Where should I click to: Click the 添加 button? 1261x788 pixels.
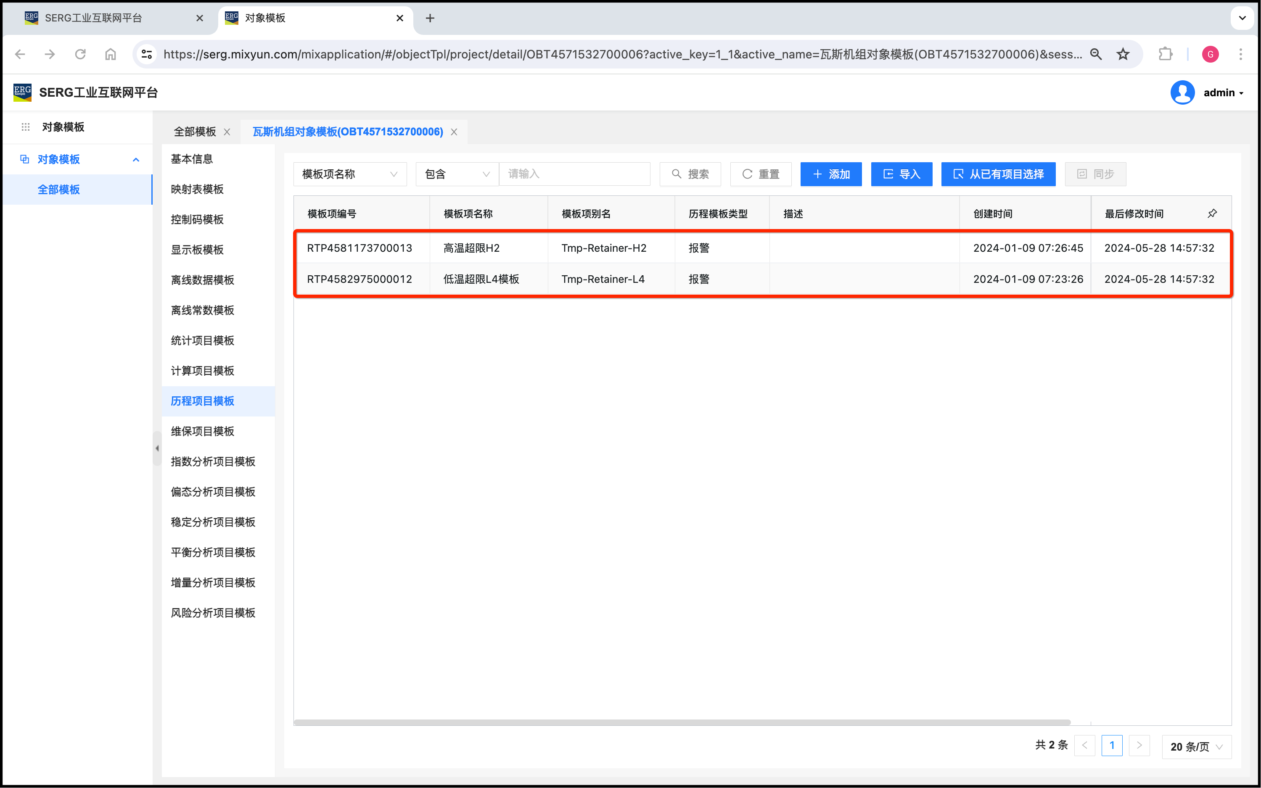pyautogui.click(x=830, y=174)
